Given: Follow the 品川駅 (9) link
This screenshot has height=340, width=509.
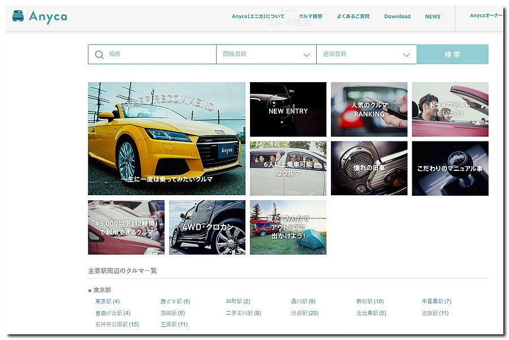Looking at the screenshot, I should 303,302.
